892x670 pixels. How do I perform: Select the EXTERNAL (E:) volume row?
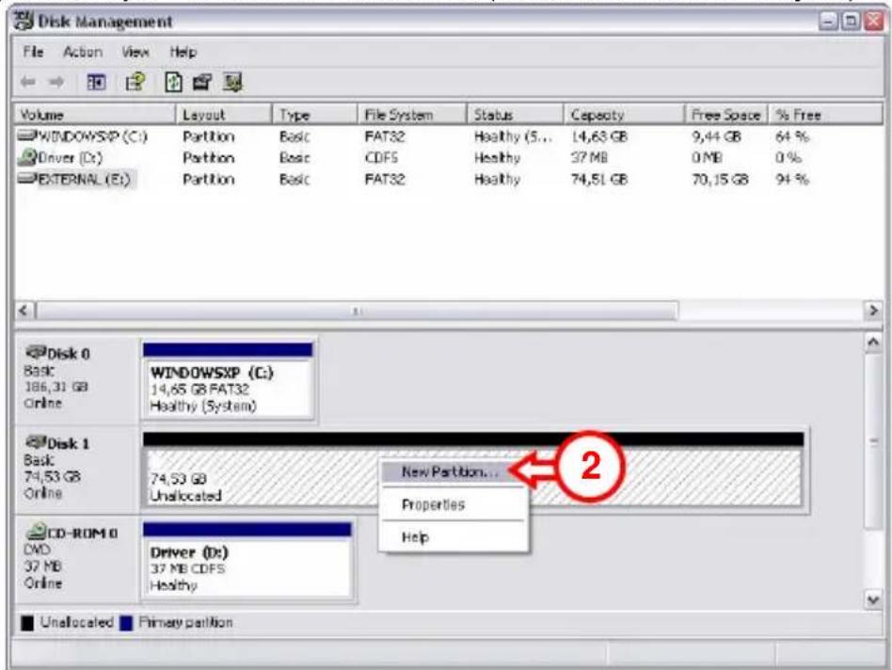click(x=79, y=179)
